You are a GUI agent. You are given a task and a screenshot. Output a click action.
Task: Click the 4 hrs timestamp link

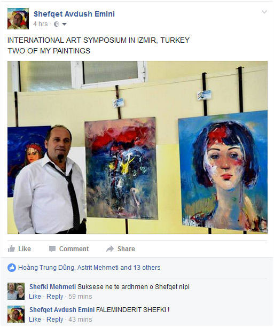coord(41,24)
